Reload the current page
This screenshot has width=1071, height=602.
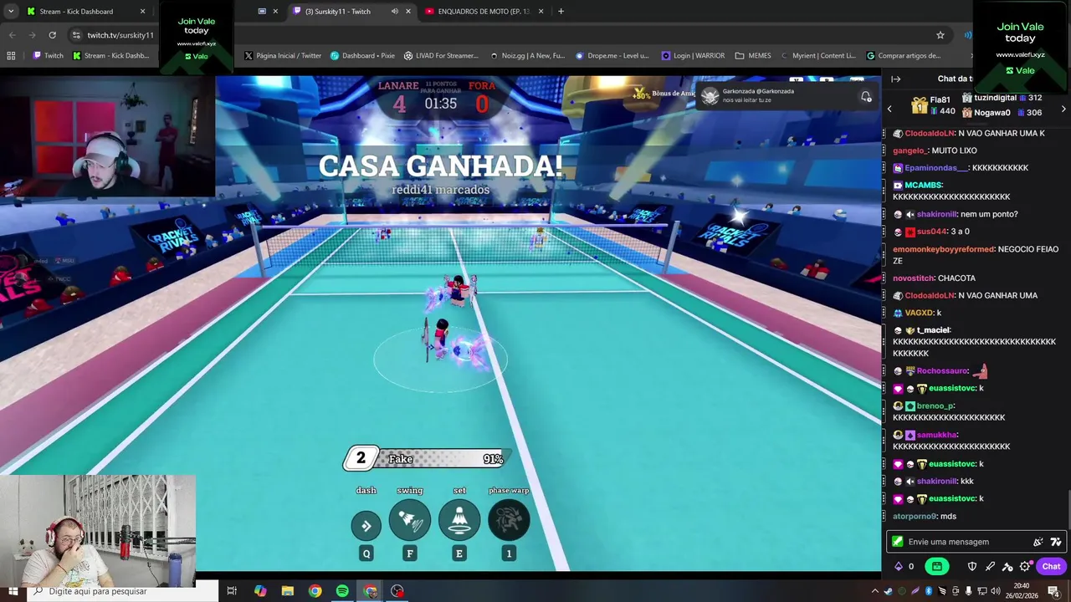point(52,35)
